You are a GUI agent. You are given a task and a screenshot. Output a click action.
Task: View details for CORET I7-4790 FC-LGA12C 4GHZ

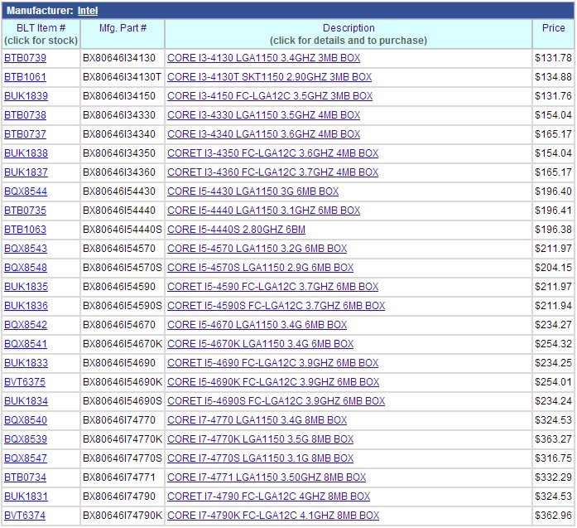click(268, 497)
